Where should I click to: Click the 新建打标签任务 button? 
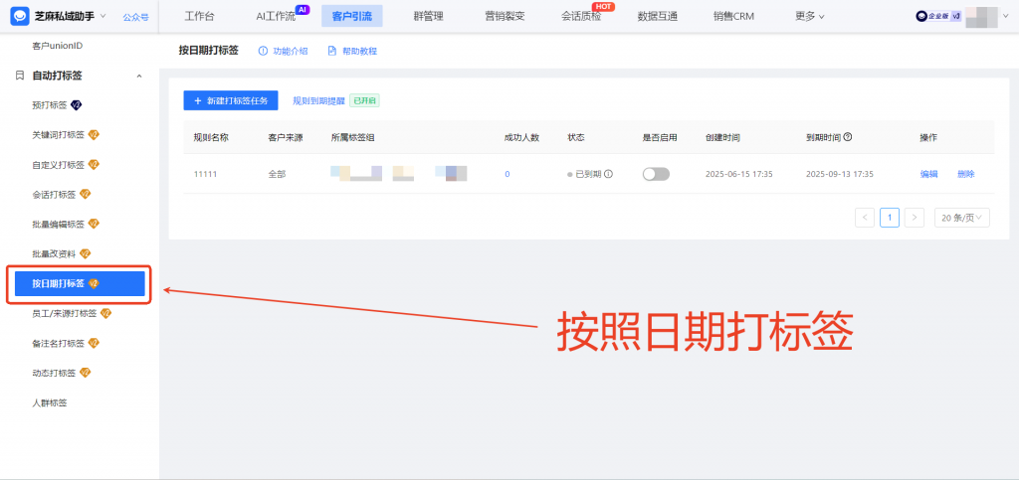tap(230, 100)
